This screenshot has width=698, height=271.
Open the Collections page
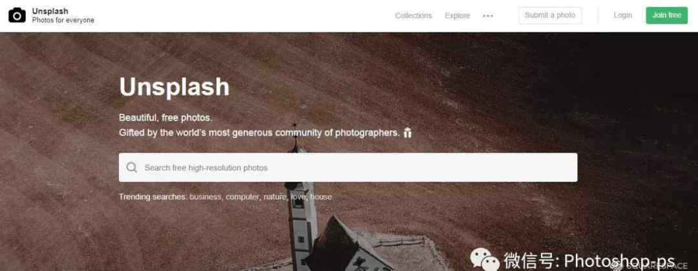[414, 15]
